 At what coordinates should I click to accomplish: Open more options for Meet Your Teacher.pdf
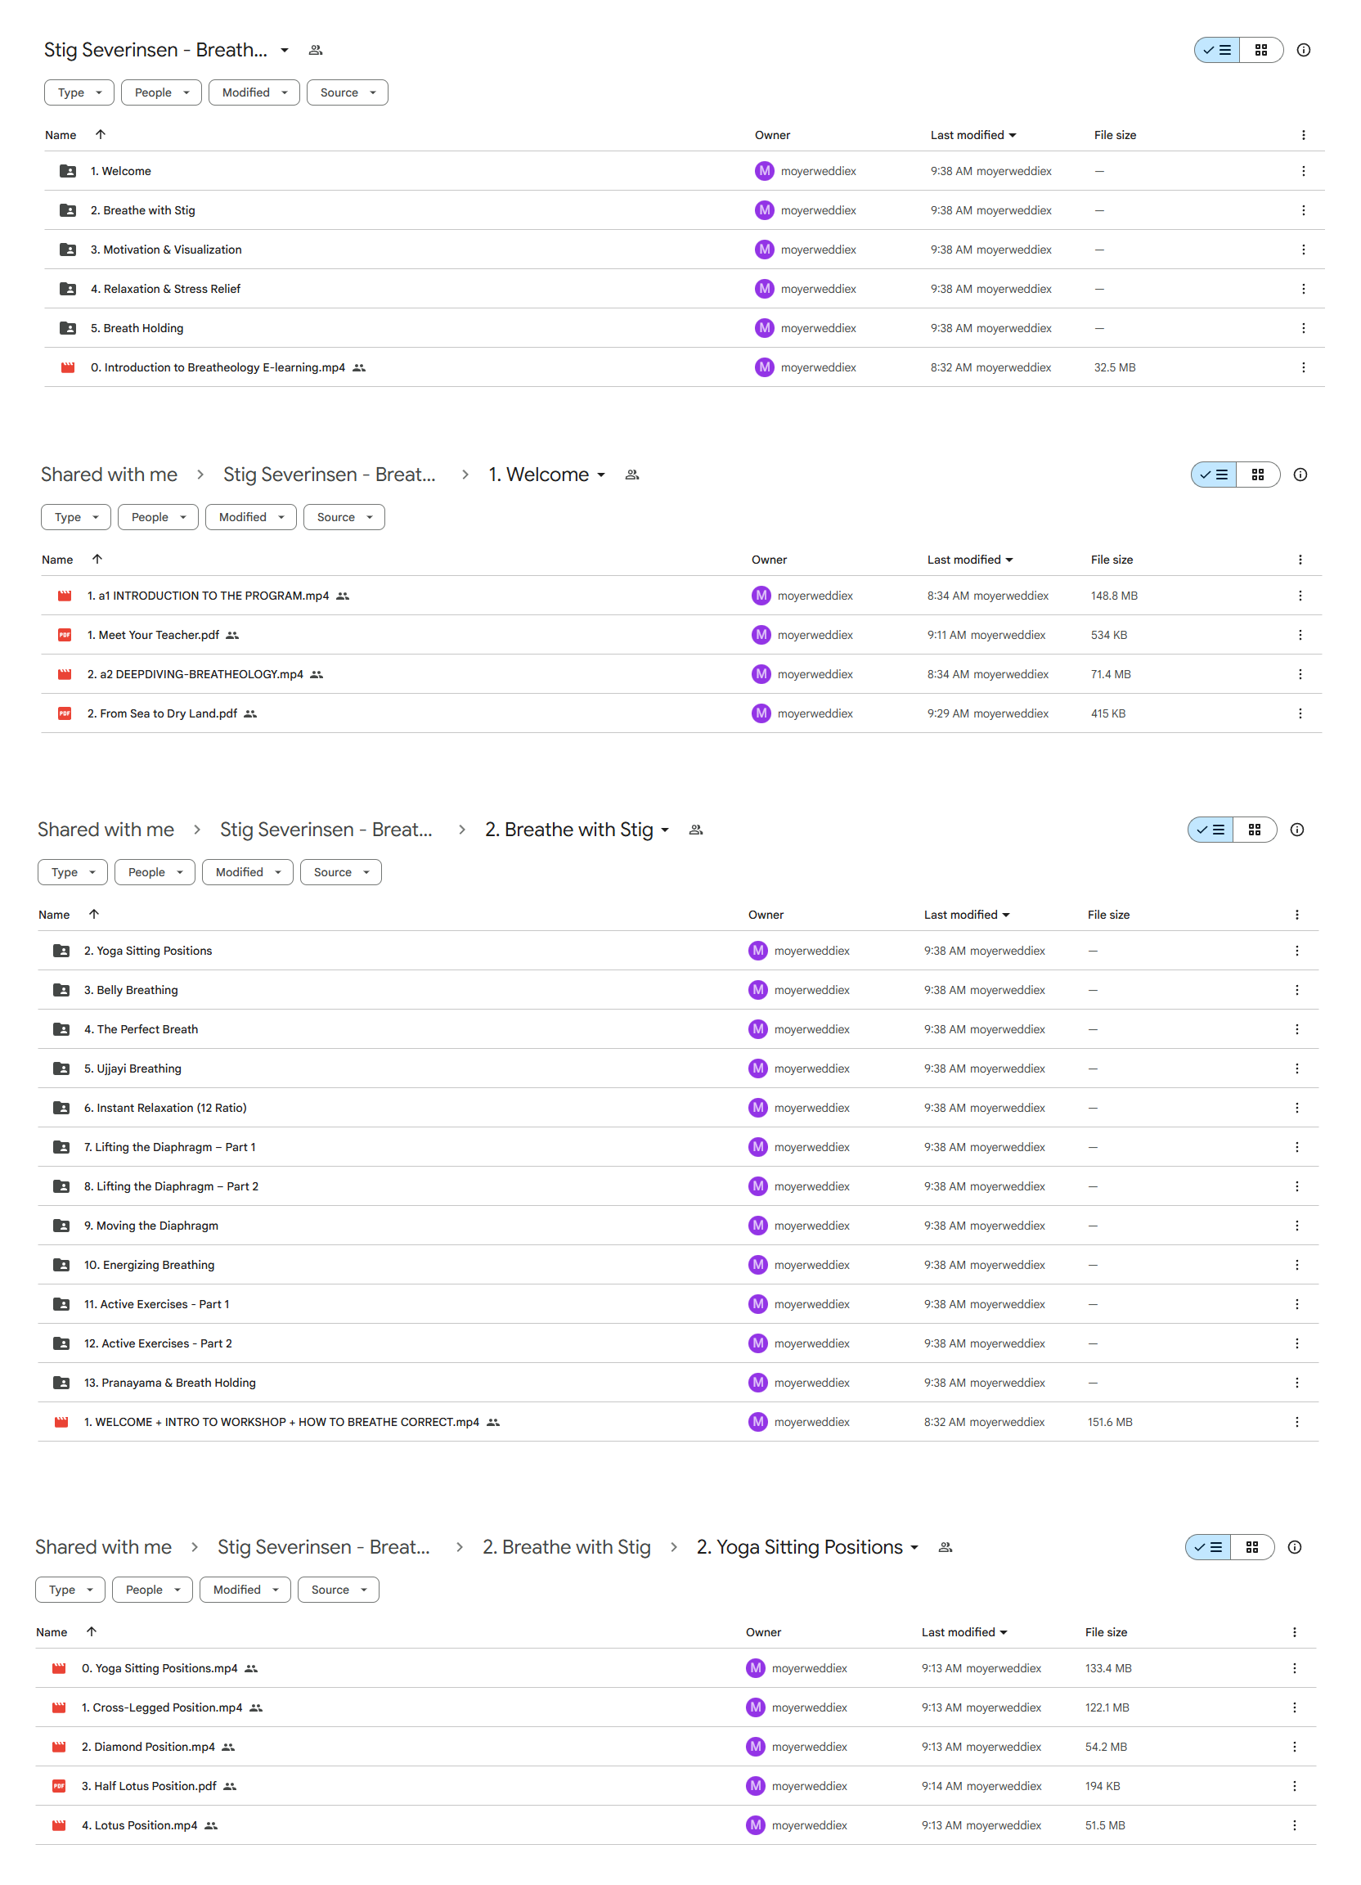(1300, 635)
